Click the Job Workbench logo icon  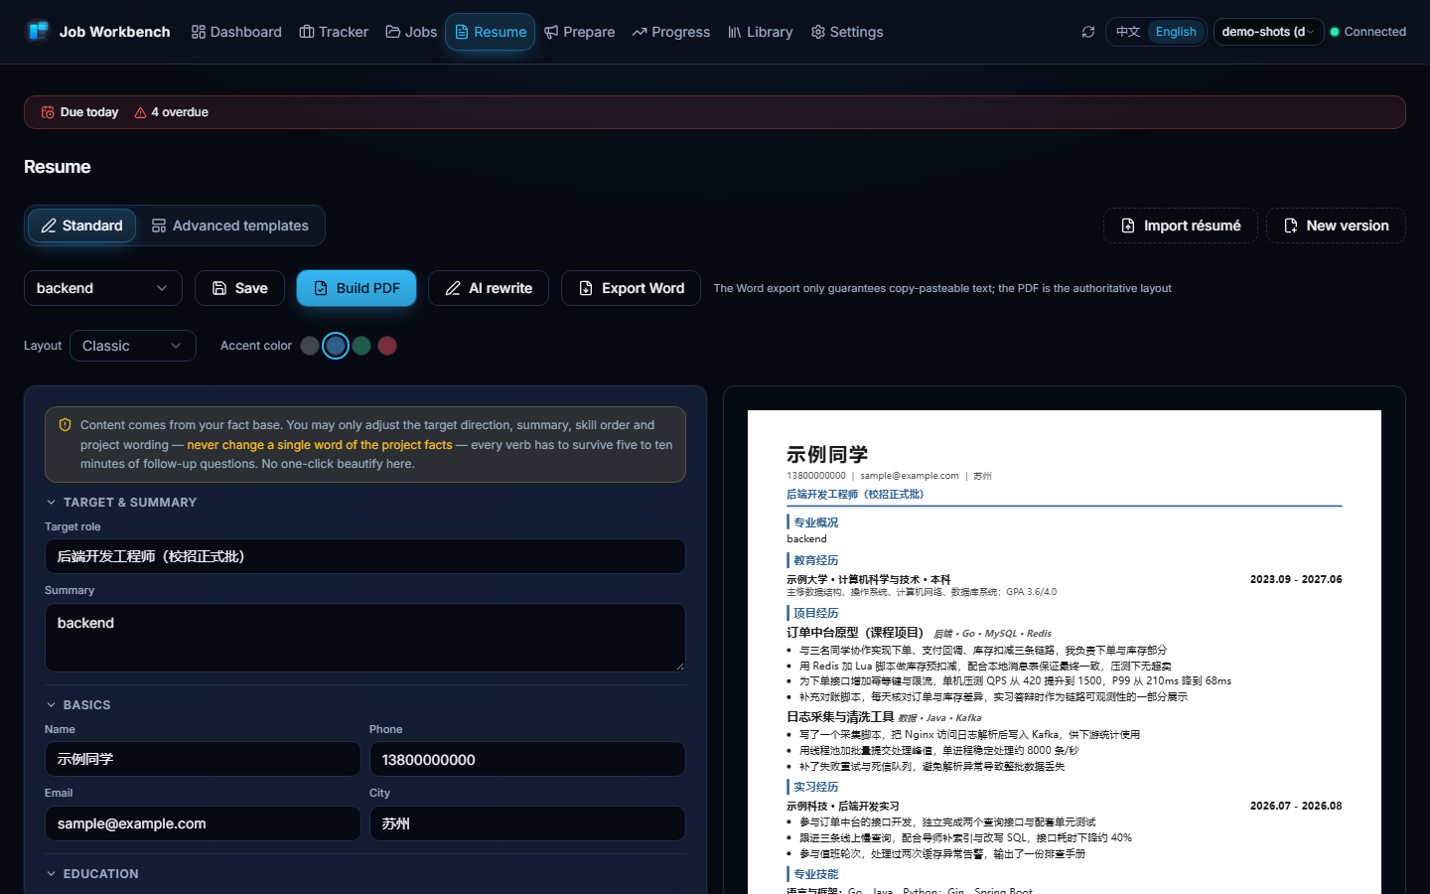(x=38, y=31)
